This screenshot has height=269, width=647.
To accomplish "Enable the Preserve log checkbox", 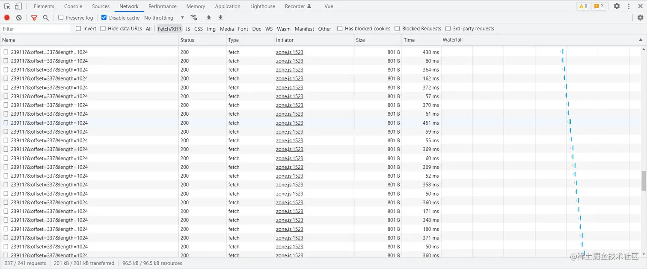I will [x=61, y=18].
